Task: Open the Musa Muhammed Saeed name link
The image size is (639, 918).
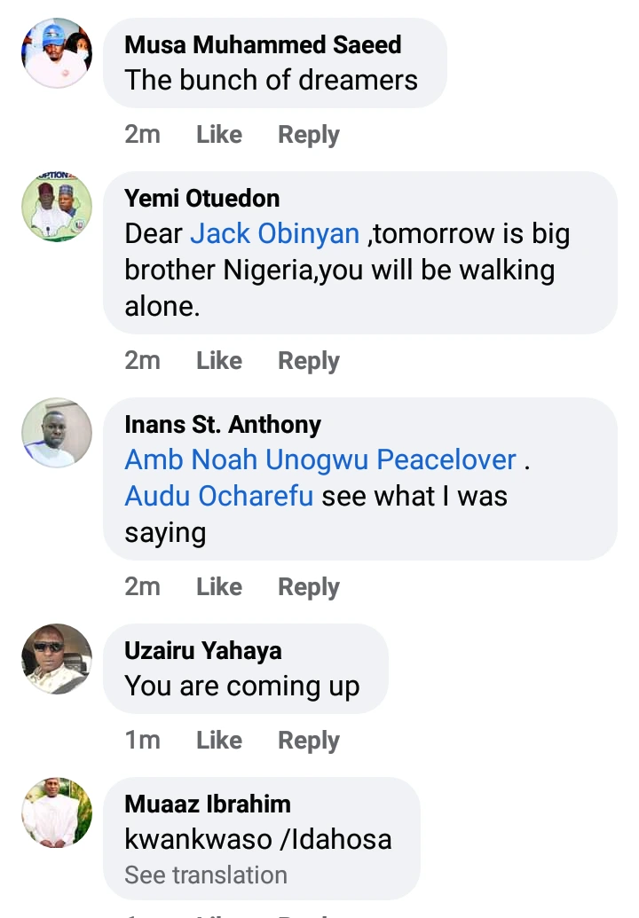Action: (x=263, y=44)
